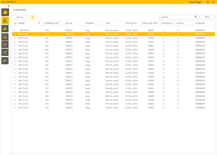Open the People section sidebar icon
The image size is (217, 155).
point(5,28)
